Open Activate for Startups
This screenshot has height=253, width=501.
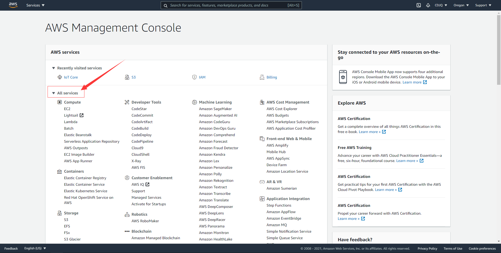(149, 204)
